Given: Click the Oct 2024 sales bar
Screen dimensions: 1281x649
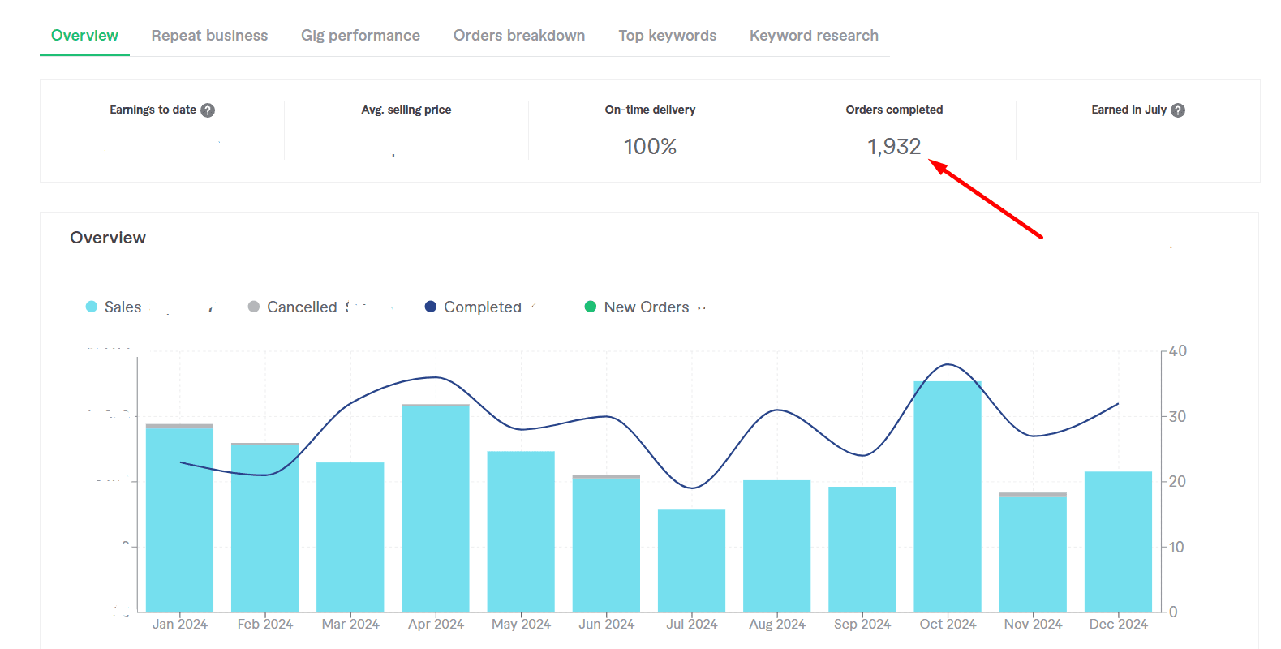Looking at the screenshot, I should pyautogui.click(x=947, y=496).
